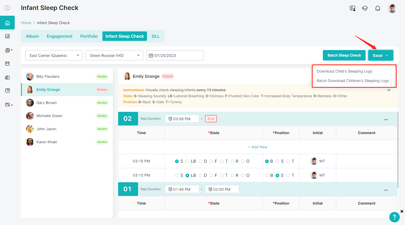Switch to the Album tab
This screenshot has width=405, height=225.
(32, 36)
